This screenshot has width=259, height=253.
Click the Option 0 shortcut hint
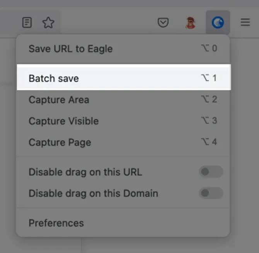tap(209, 48)
